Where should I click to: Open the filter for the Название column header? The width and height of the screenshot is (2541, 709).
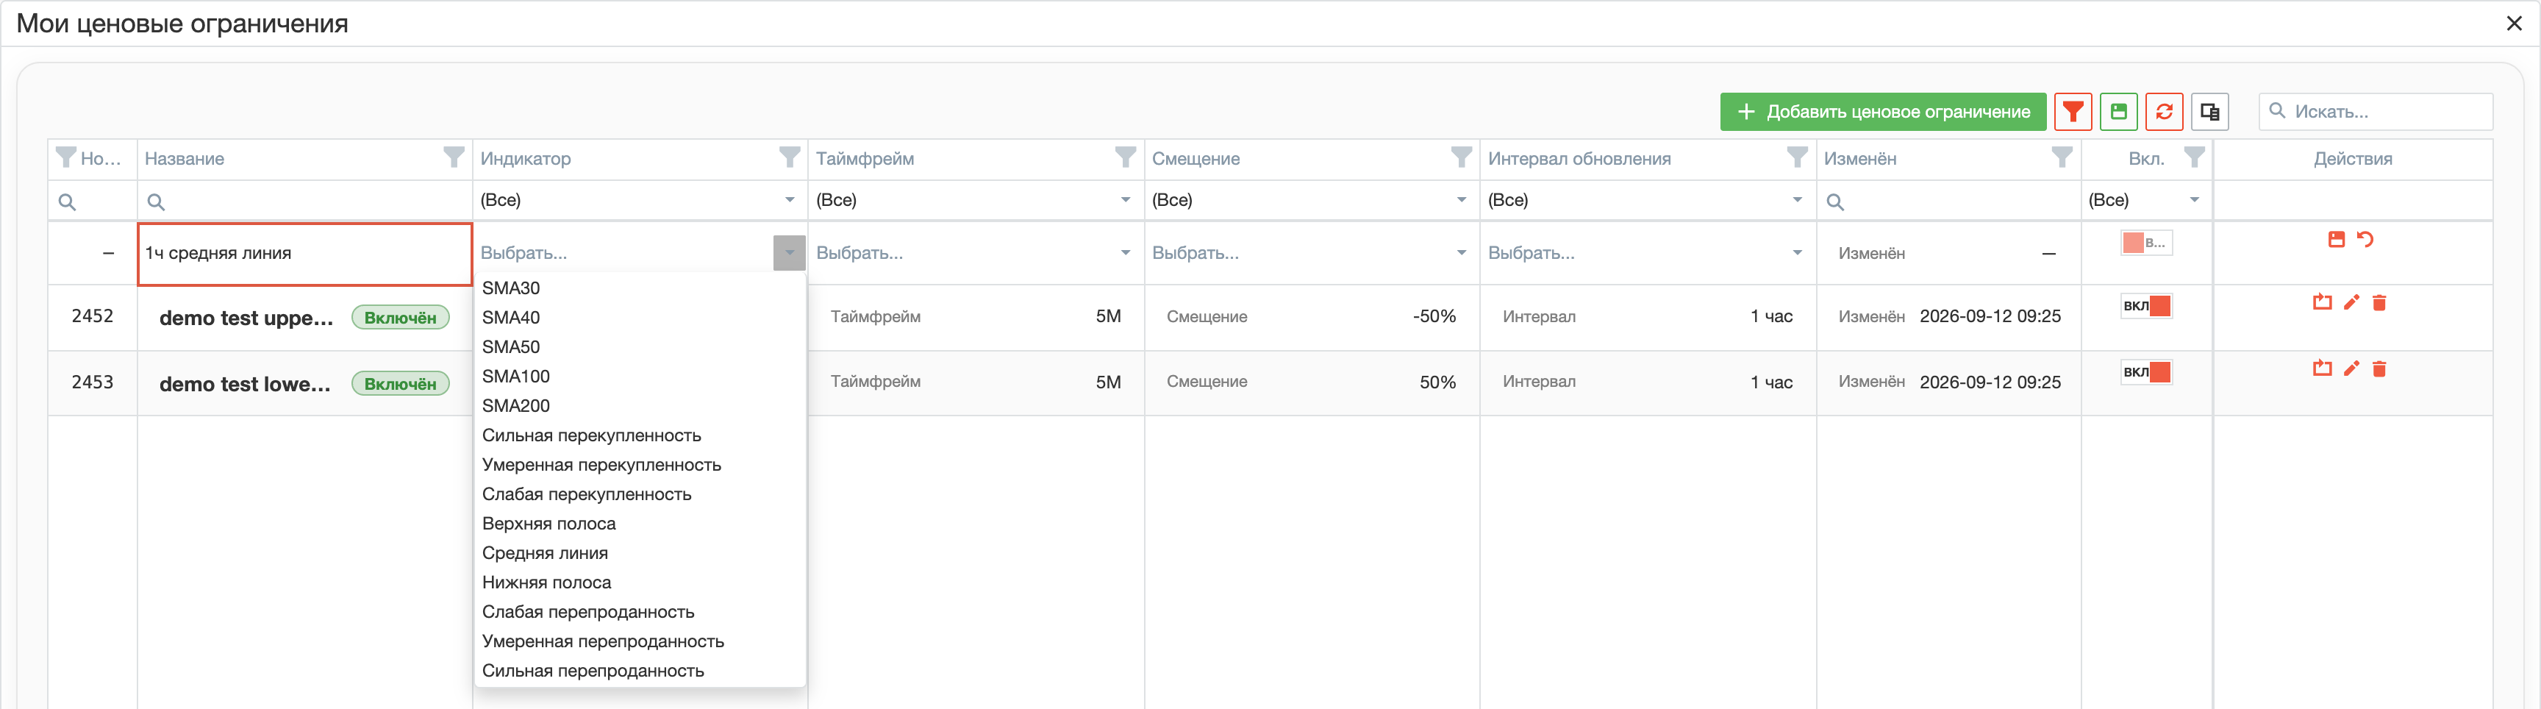[454, 158]
